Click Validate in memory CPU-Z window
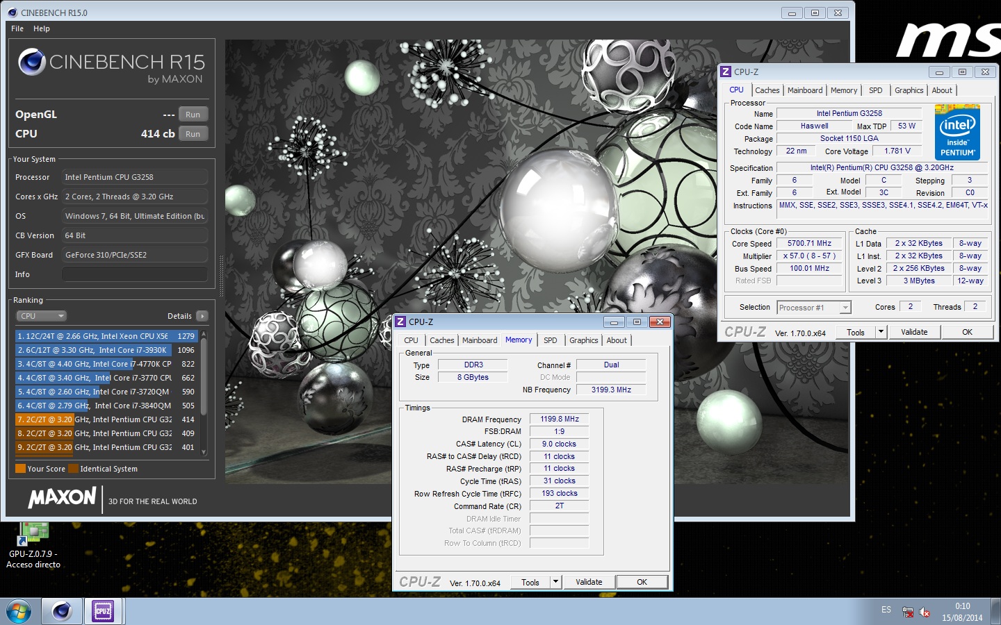The width and height of the screenshot is (1001, 625). (x=589, y=582)
